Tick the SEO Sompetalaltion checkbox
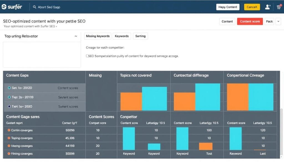 pos(87,56)
